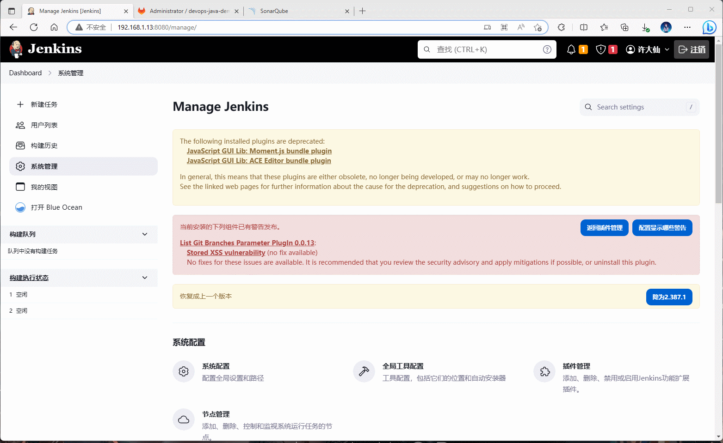Click the 插件管理 title

(x=576, y=366)
